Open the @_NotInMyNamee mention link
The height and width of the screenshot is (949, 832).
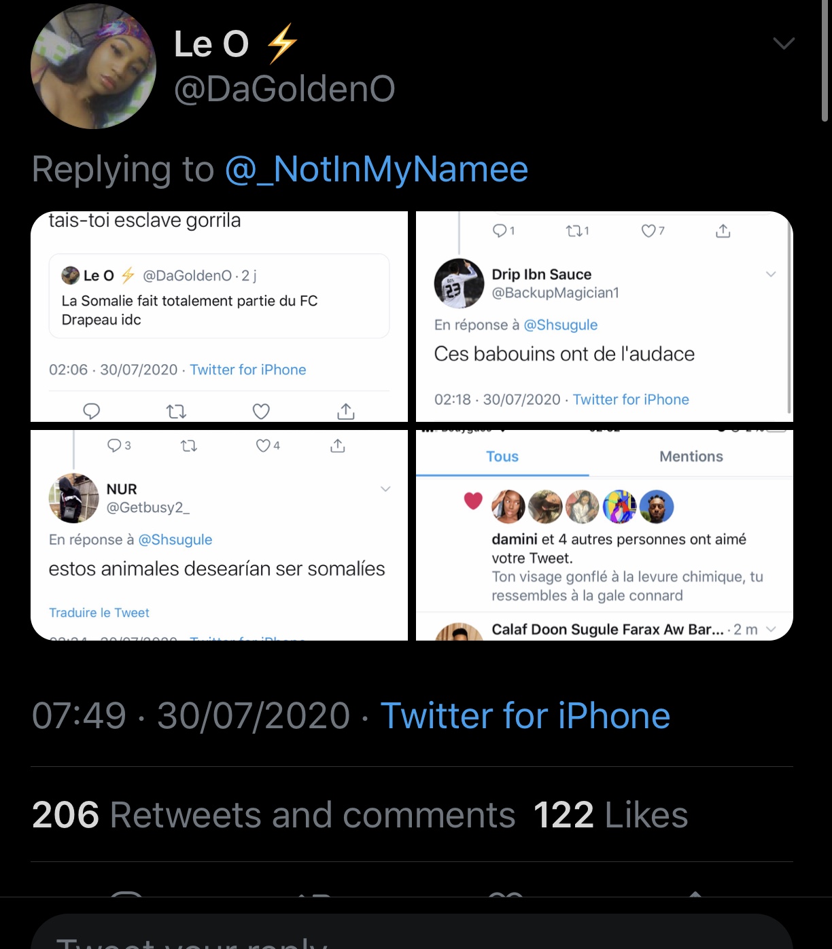(x=376, y=169)
